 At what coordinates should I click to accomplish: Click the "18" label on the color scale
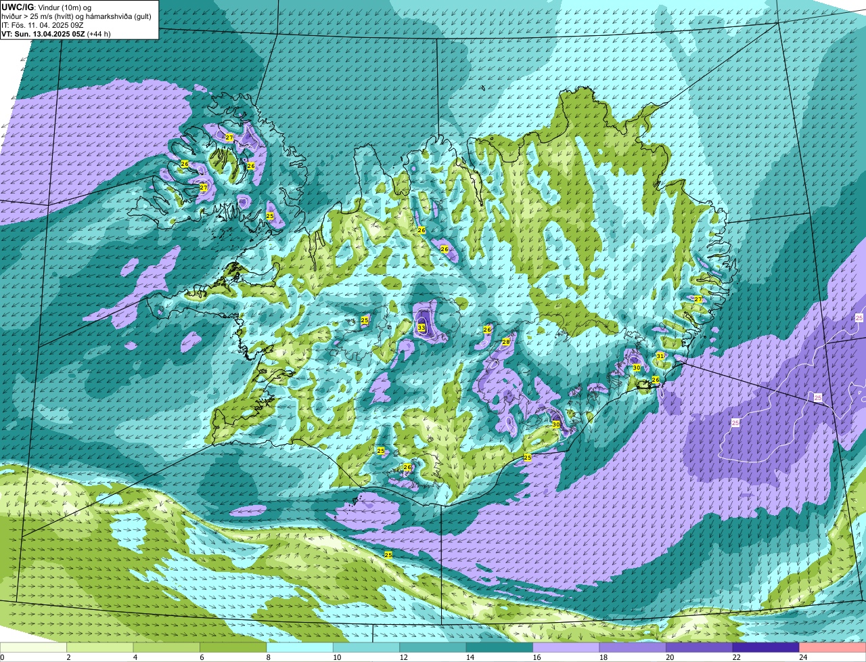(603, 657)
